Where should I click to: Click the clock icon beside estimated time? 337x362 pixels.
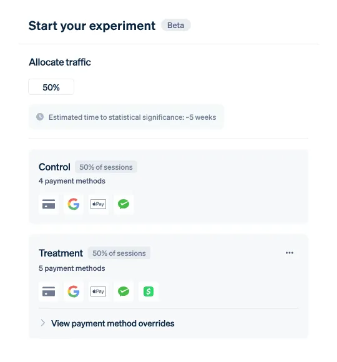(x=40, y=117)
